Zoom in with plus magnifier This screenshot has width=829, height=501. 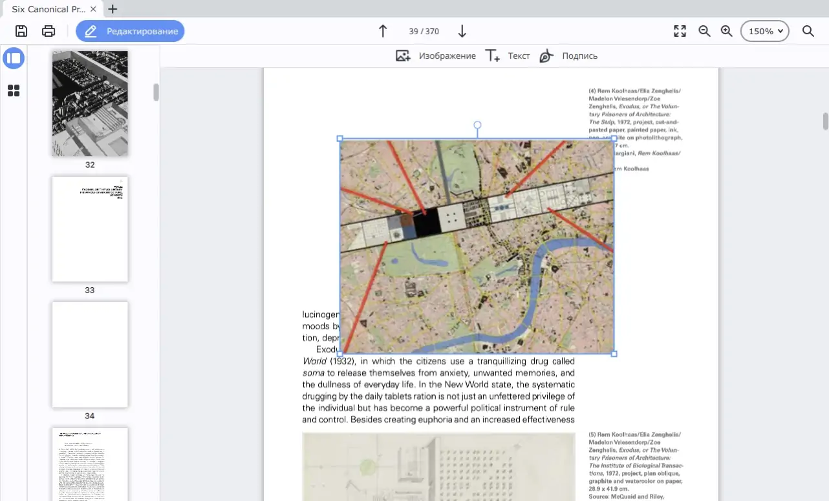click(726, 31)
